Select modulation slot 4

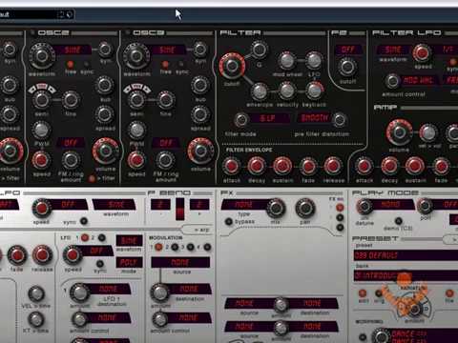pyautogui.click(x=207, y=247)
